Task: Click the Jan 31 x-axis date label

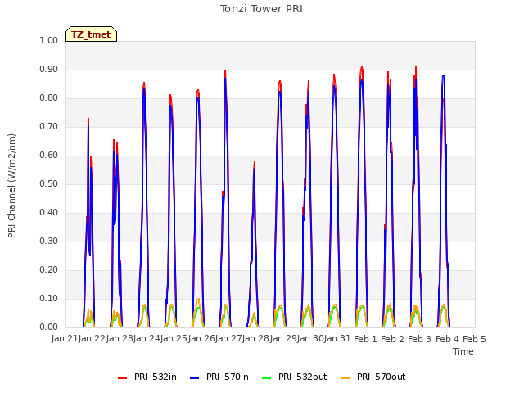Action: 337,338
